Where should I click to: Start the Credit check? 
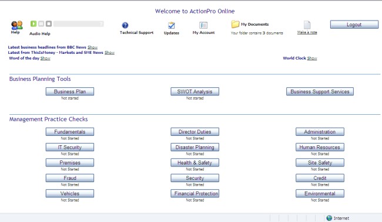click(320, 178)
